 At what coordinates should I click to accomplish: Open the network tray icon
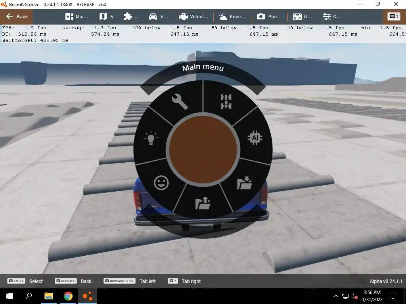pyautogui.click(x=345, y=296)
